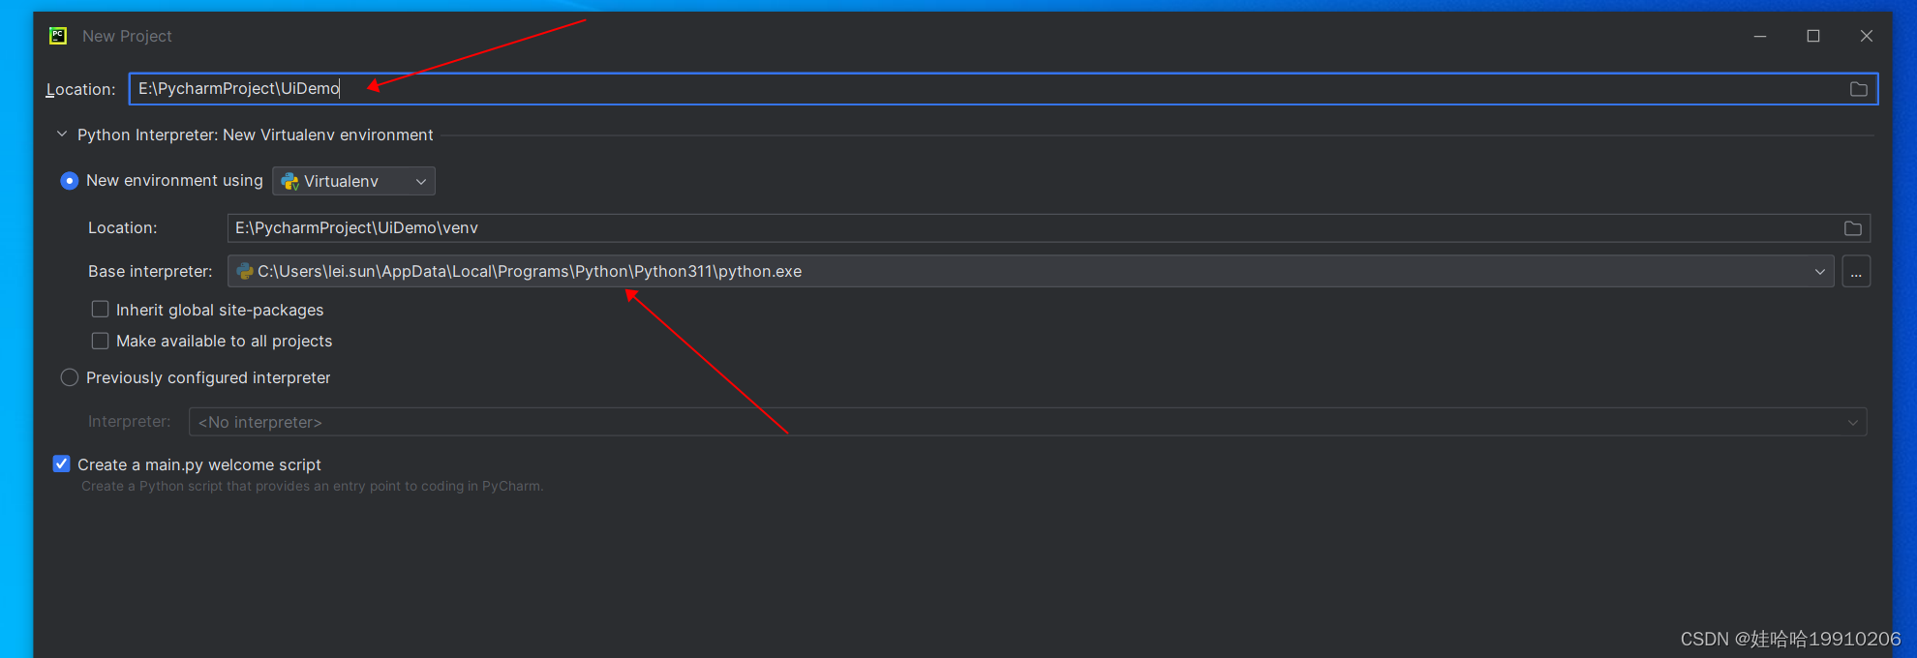
Task: Select Previously configured interpreter radio button
Action: [70, 377]
